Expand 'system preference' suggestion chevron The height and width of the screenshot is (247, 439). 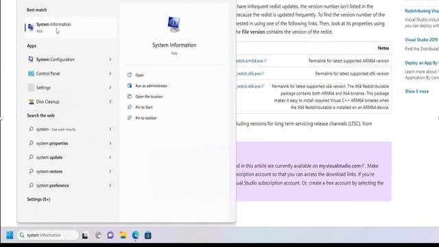(x=110, y=185)
